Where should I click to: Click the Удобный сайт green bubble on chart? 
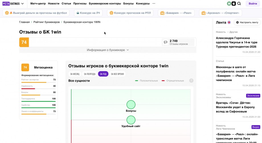point(131,120)
